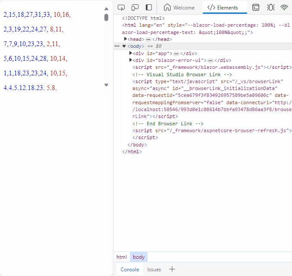The image size is (292, 276).
Task: Open the Issues drawer tab
Action: [154, 270]
